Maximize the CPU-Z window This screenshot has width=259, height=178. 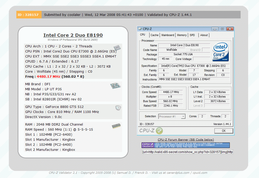pyautogui.click(x=222, y=29)
